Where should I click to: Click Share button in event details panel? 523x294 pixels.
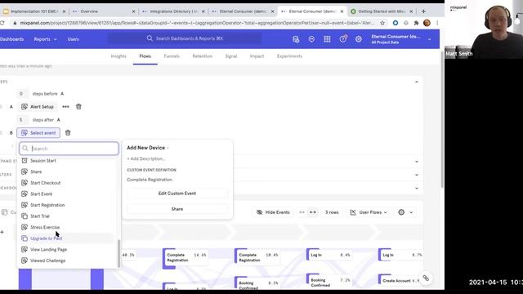point(177,209)
